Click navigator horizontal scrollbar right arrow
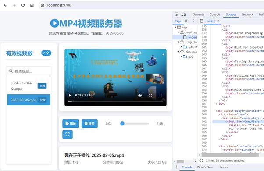264x171 pixels. click(x=195, y=162)
